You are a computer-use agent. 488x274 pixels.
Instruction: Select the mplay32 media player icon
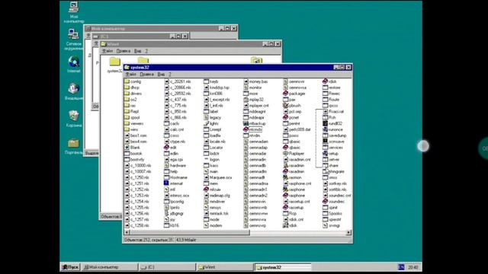(x=246, y=100)
